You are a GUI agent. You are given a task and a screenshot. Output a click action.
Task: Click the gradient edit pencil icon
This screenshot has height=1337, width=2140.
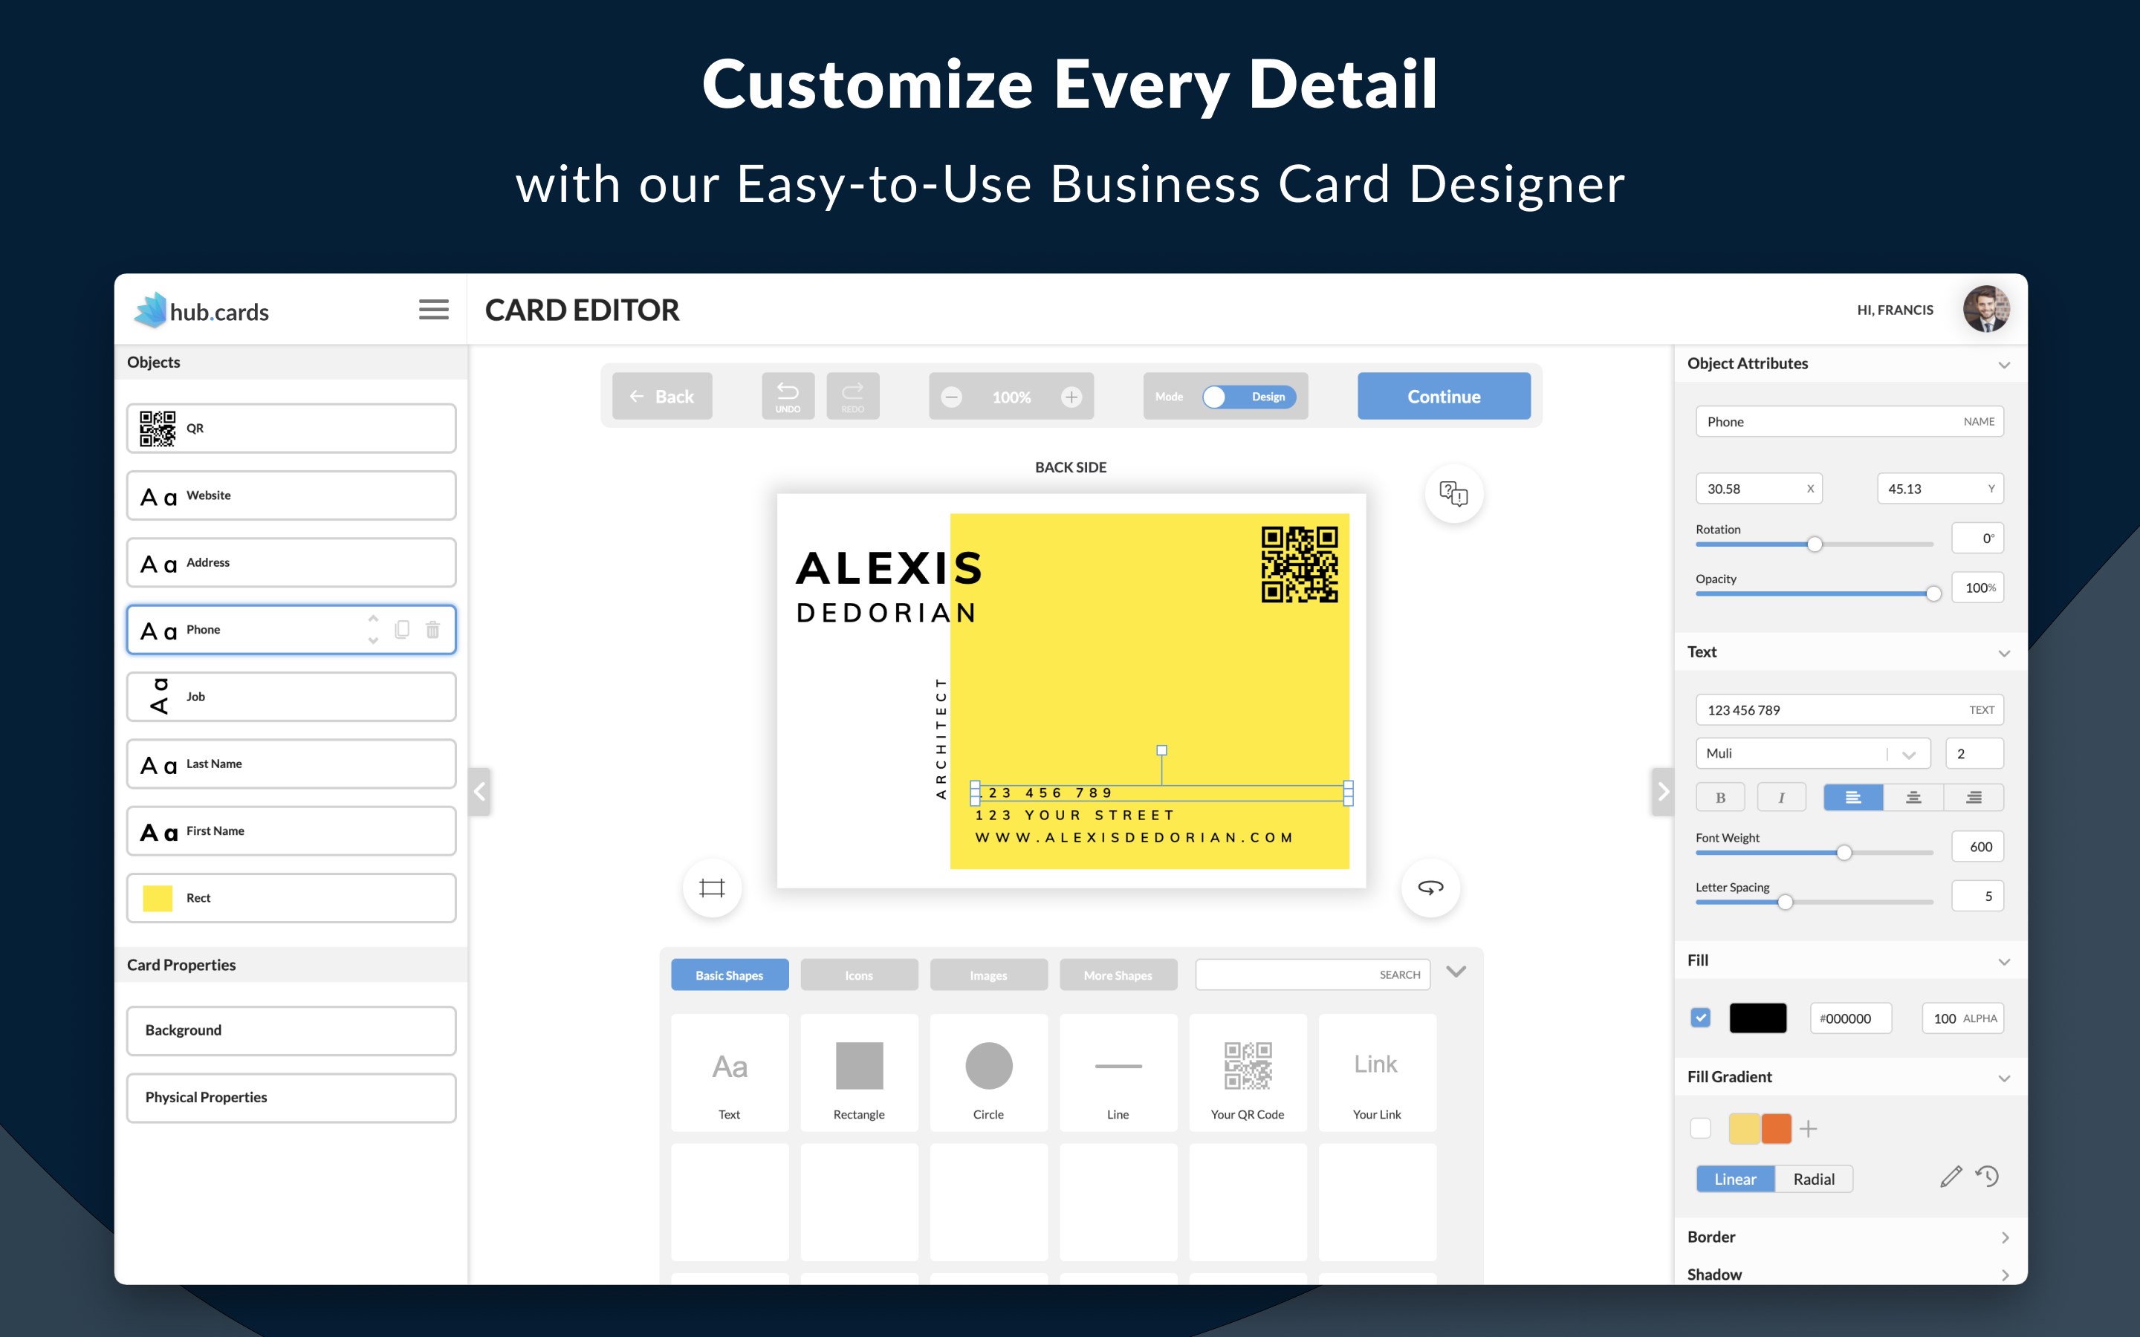click(x=1951, y=1177)
